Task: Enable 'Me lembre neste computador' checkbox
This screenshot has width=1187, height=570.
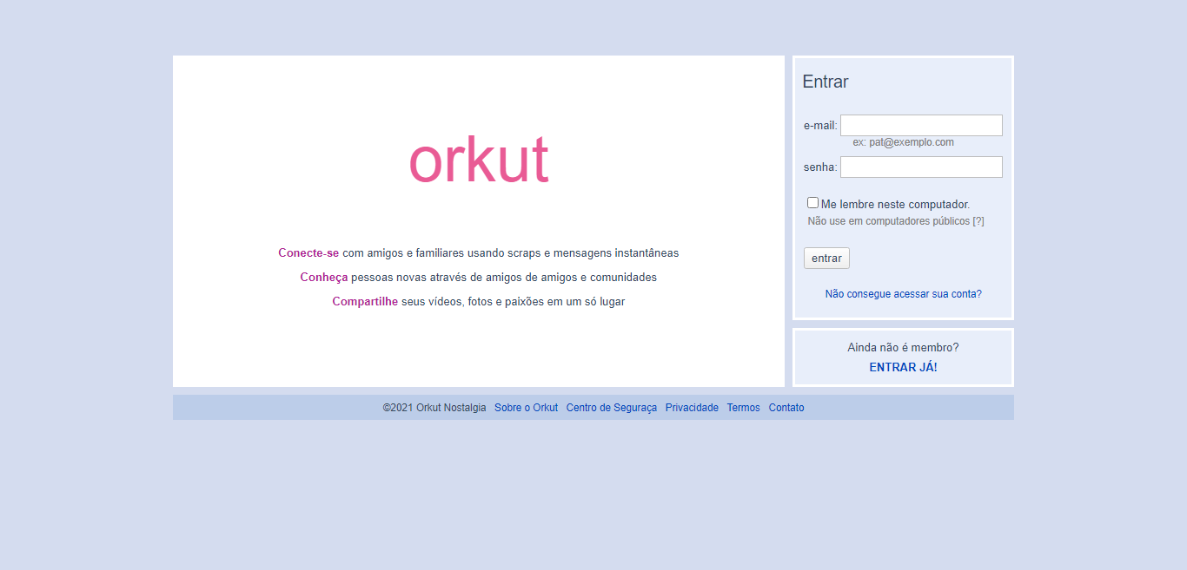Action: (x=812, y=203)
